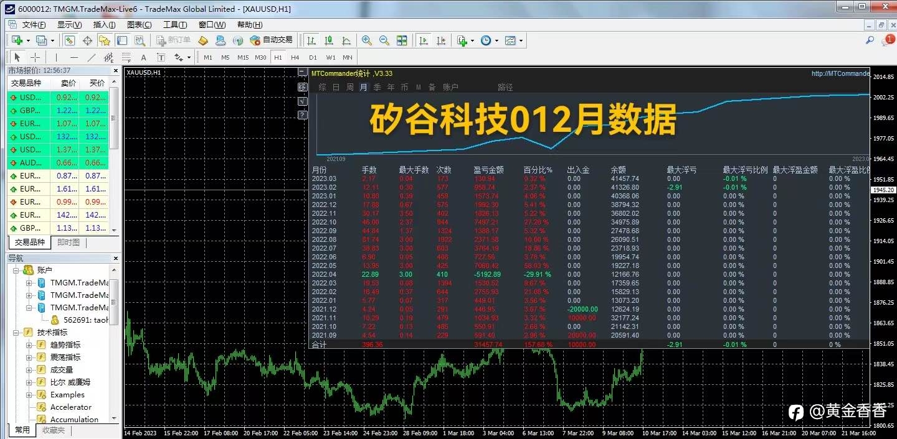The image size is (897, 439).
Task: Tile chart windows icon
Action: coord(402,40)
